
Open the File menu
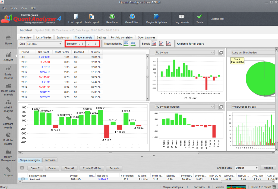5,8
